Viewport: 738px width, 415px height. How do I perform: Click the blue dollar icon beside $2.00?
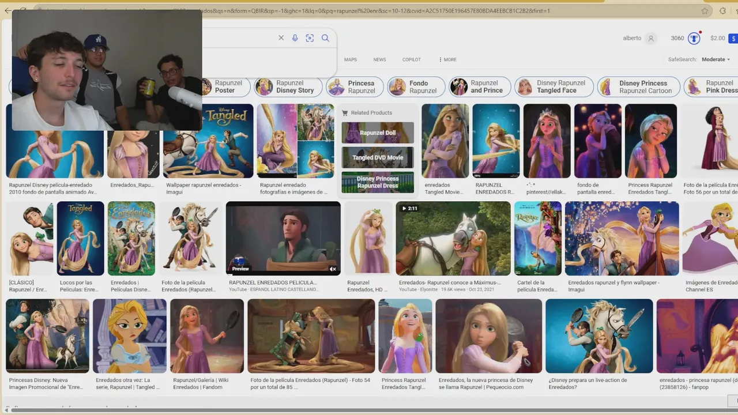pos(733,39)
